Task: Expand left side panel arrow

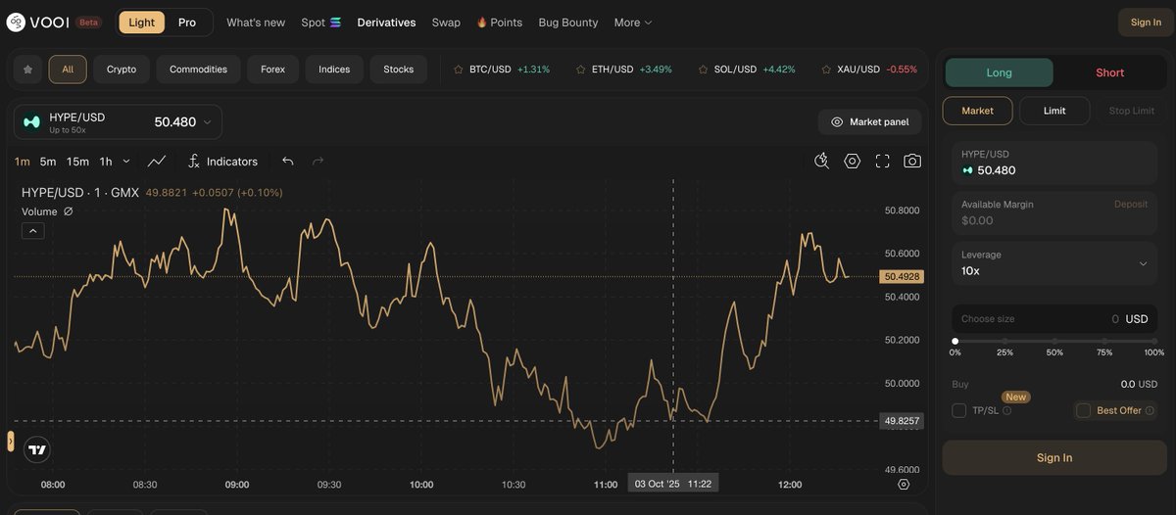Action: [x=11, y=442]
